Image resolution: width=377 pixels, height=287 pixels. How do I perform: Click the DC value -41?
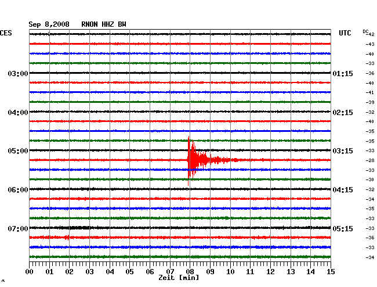pyautogui.click(x=370, y=92)
